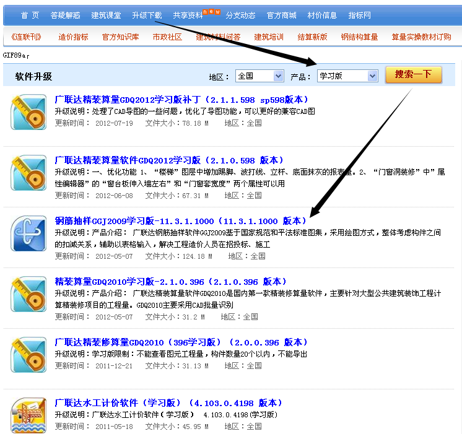462x434 pixels.
Task: Open the 指标网 menu item
Action: click(x=359, y=15)
